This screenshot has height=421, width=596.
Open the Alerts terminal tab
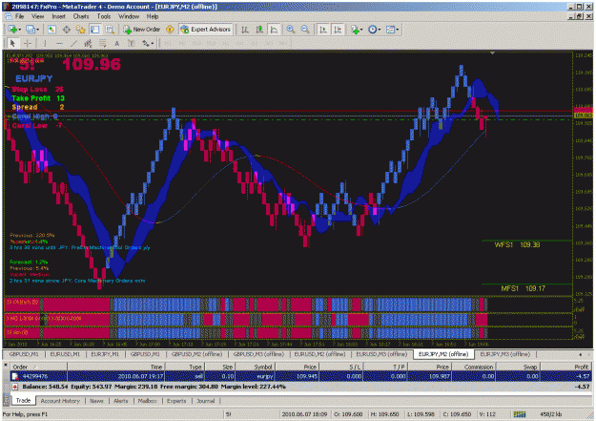coord(121,401)
